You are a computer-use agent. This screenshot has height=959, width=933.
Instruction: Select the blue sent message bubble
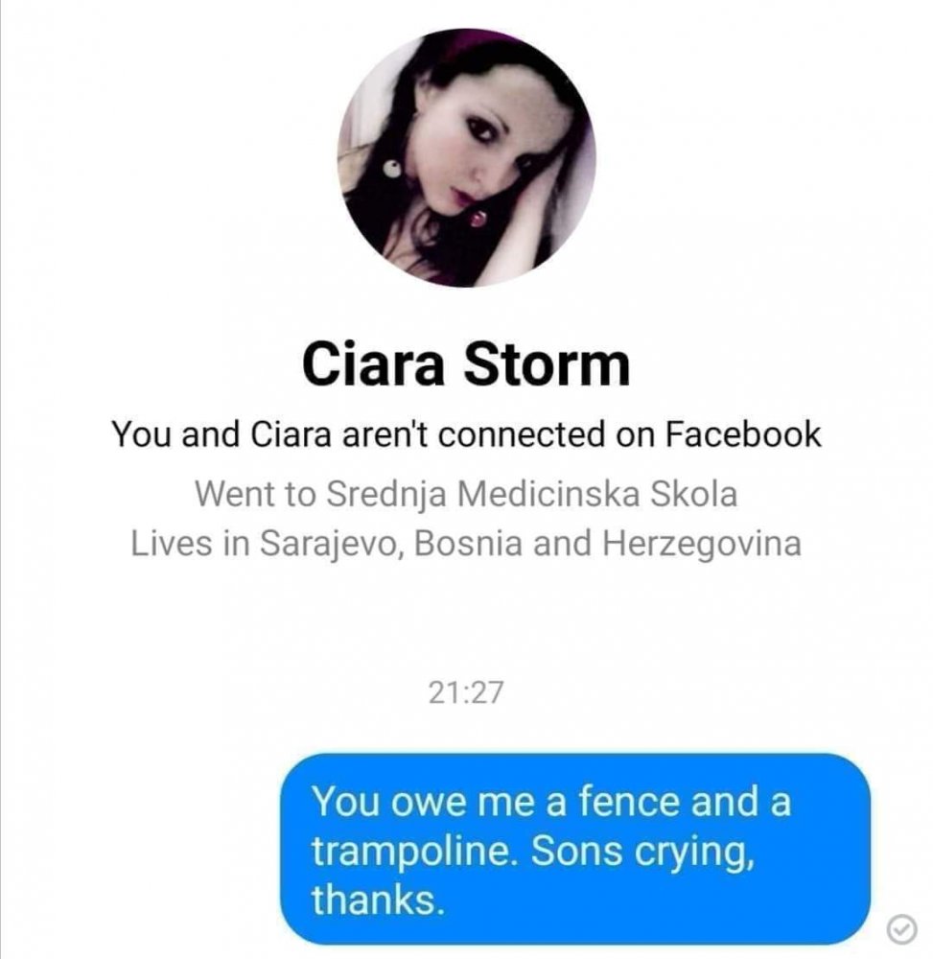(574, 850)
